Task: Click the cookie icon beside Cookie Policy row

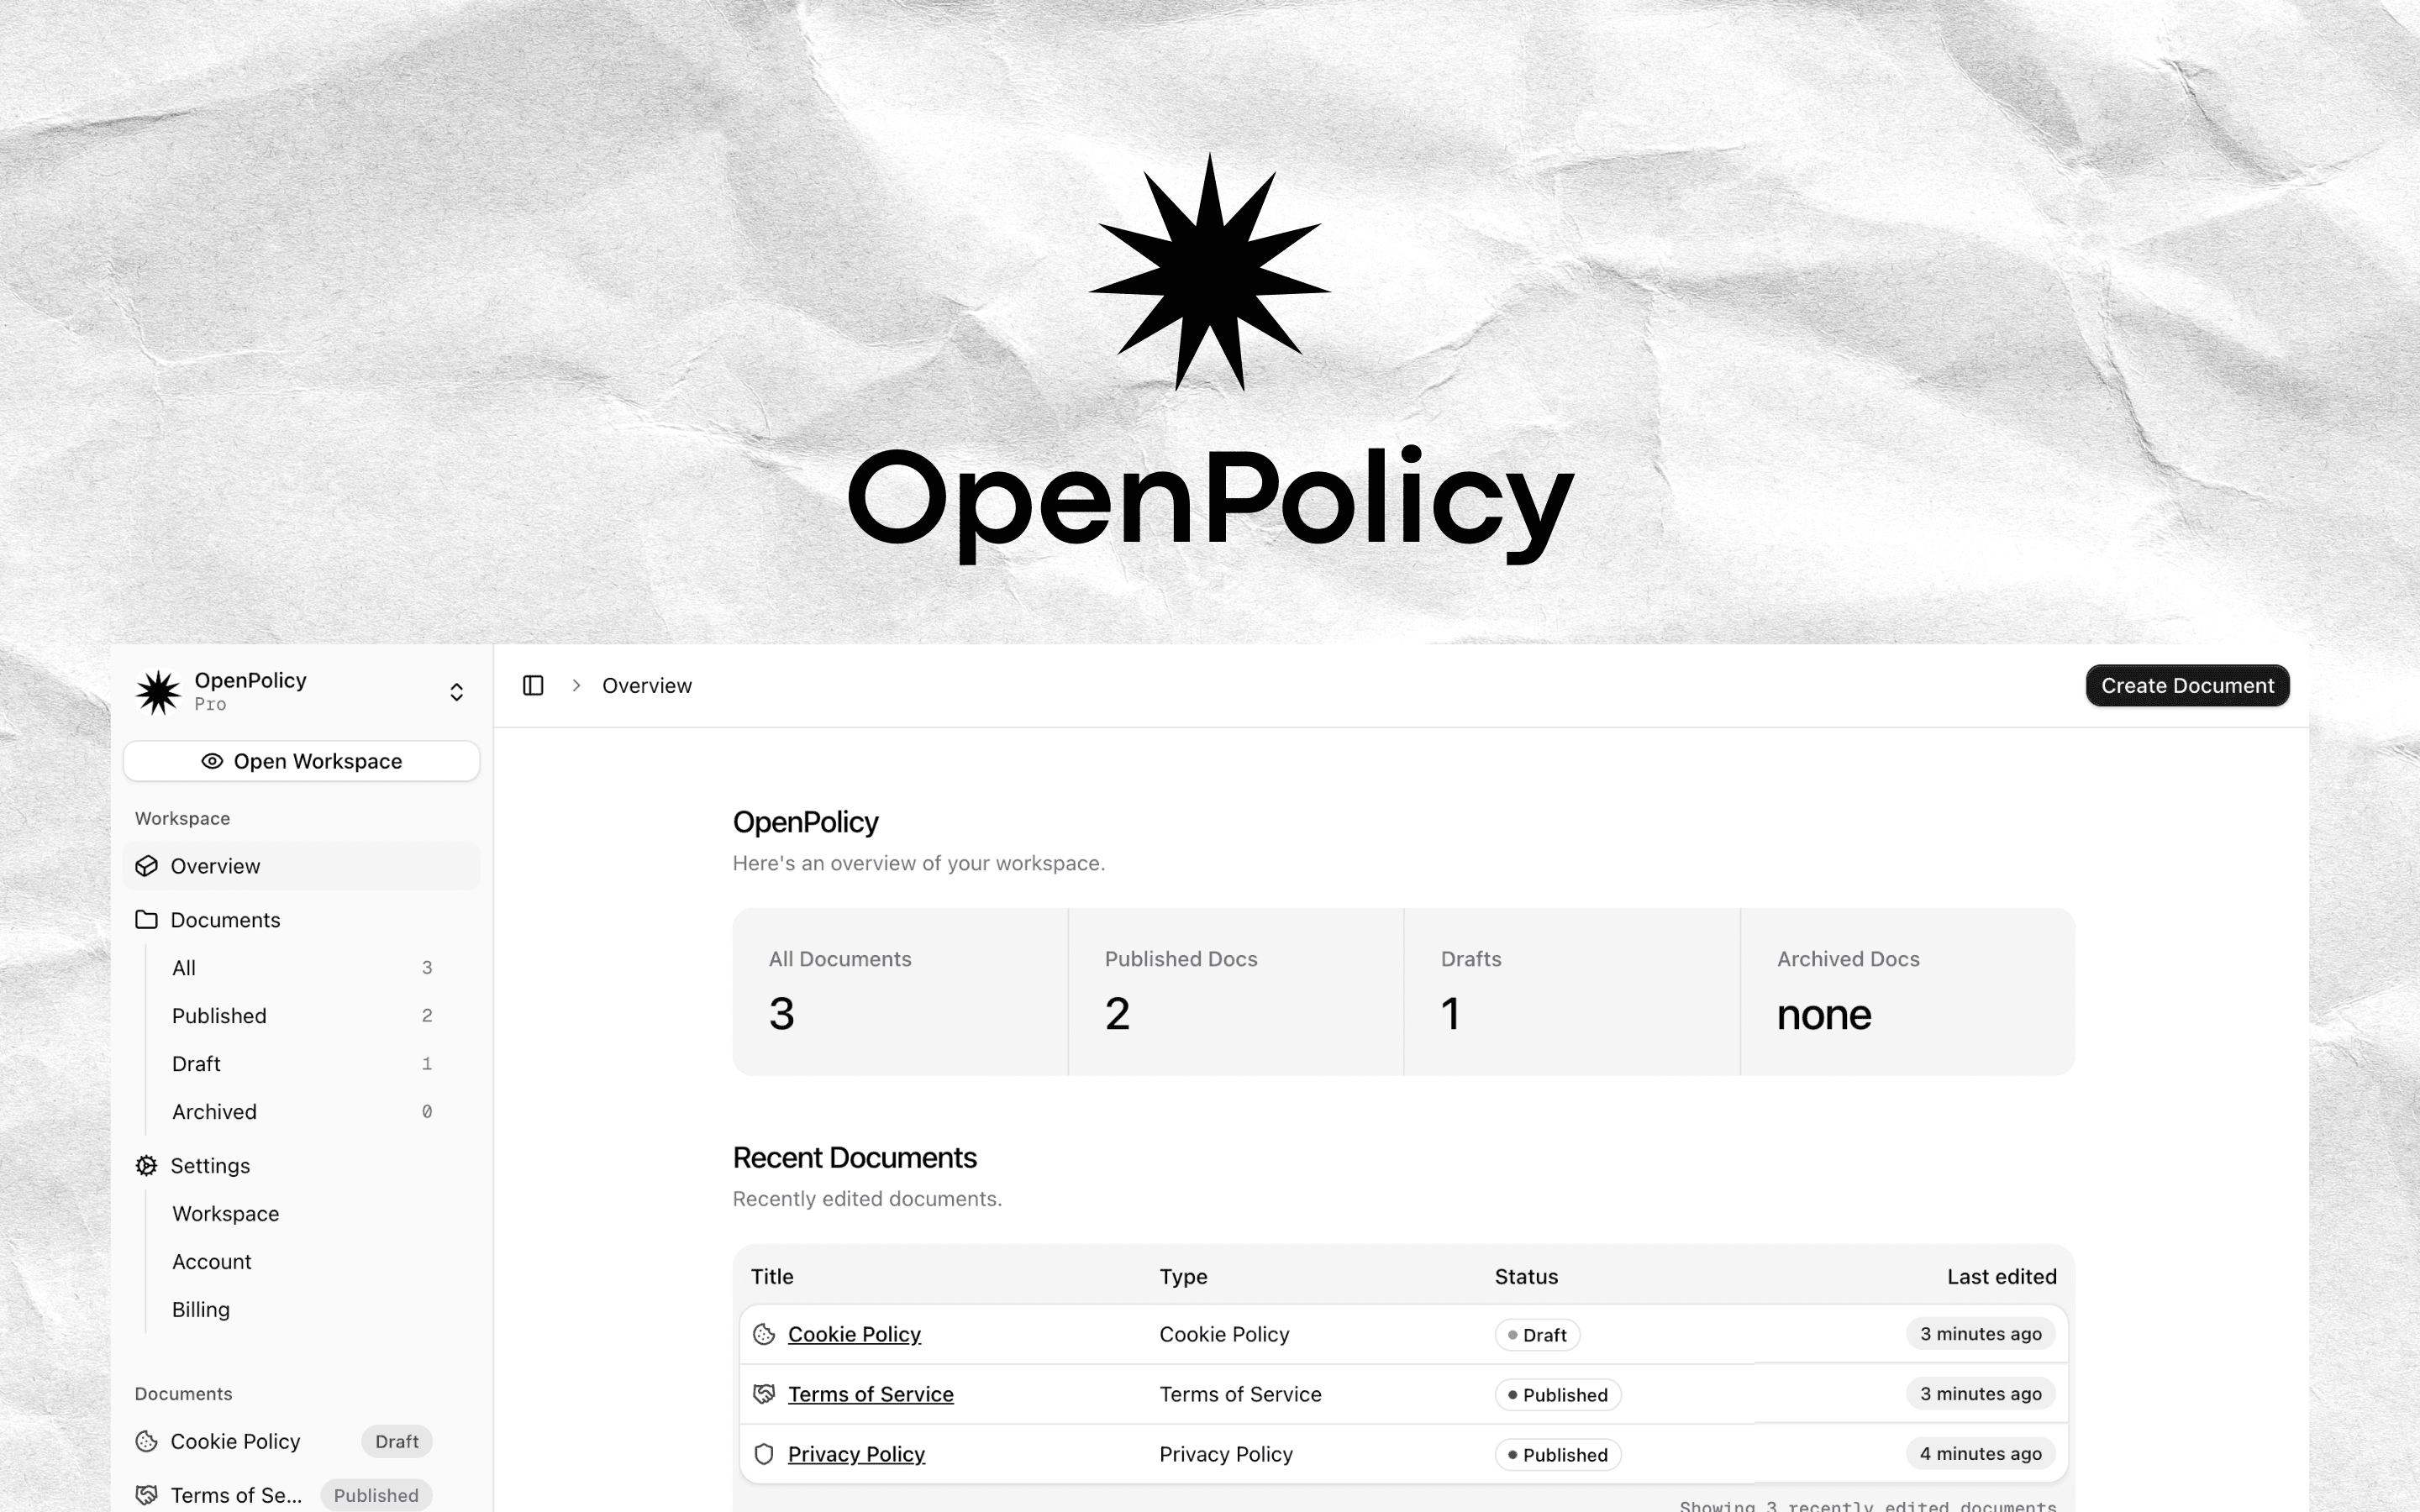Action: point(765,1334)
